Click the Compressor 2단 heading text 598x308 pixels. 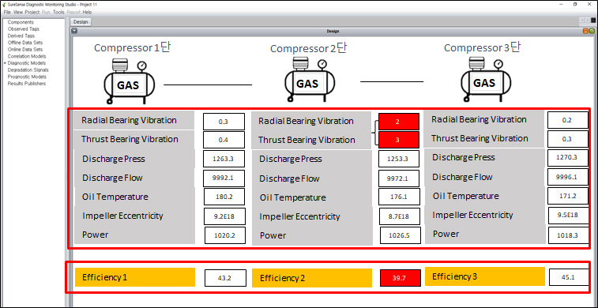click(309, 48)
